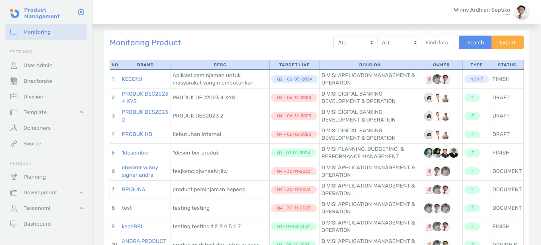Image resolution: width=541 pixels, height=245 pixels.
Task: Expand the Development submenu chevron
Action: [x=81, y=193]
